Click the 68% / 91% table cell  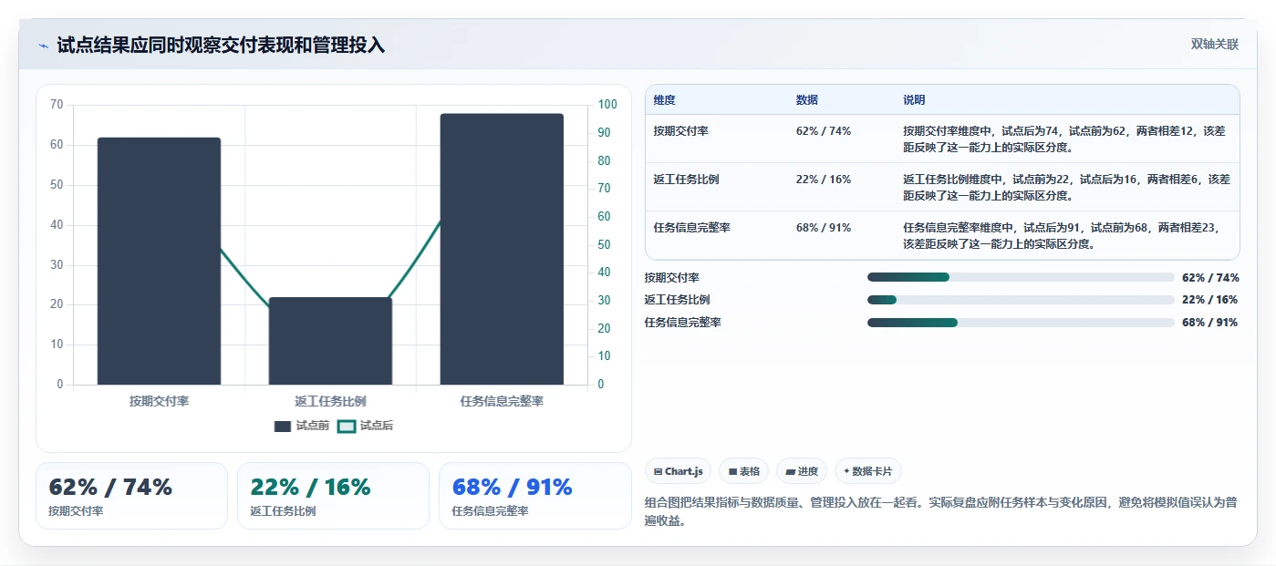coord(824,228)
